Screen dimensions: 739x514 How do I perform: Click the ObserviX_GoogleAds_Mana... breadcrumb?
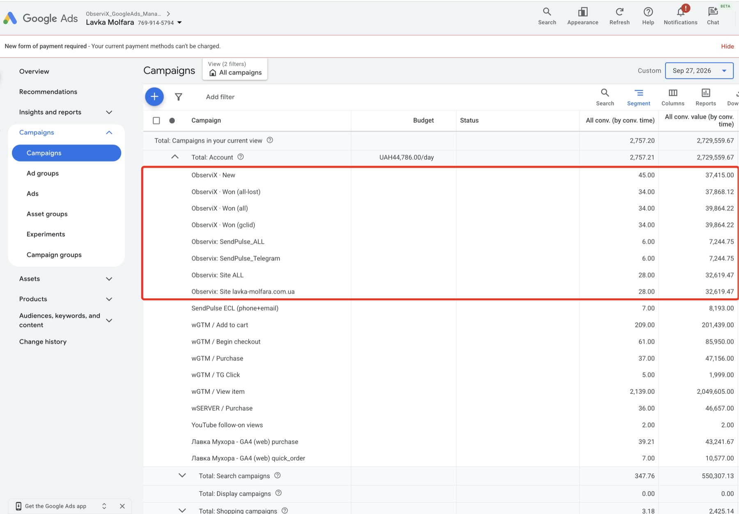click(123, 14)
